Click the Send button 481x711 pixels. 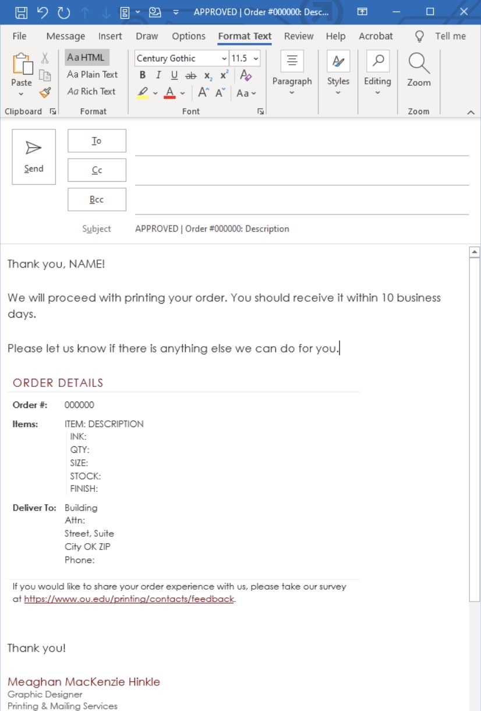tap(34, 157)
